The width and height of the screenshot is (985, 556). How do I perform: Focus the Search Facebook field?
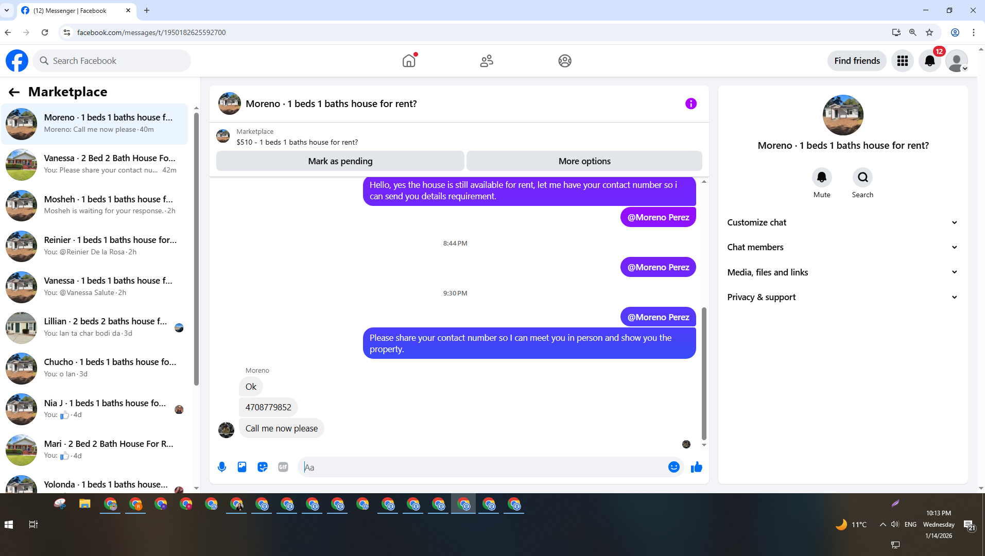tap(112, 61)
